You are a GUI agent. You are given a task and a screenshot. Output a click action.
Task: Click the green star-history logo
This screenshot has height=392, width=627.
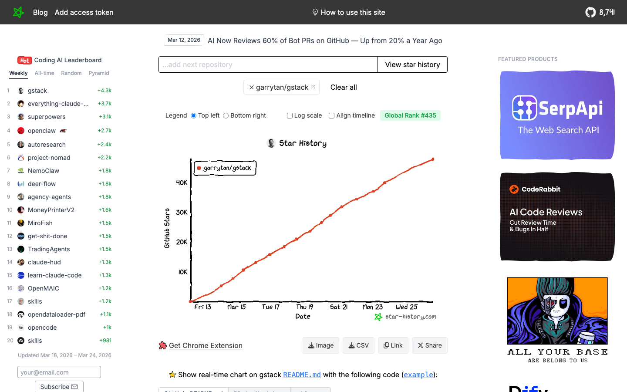point(18,12)
